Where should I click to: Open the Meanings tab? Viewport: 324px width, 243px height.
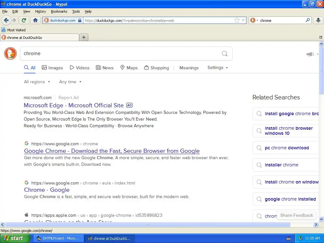pyautogui.click(x=189, y=68)
